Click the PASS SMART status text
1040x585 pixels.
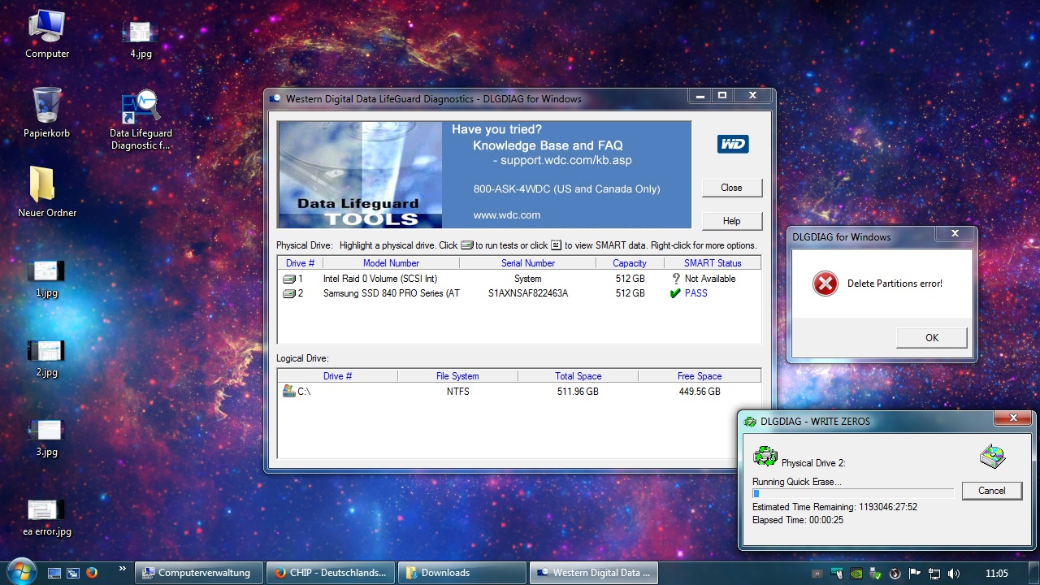696,293
